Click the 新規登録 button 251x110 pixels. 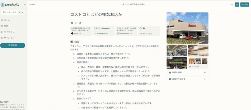(x=13, y=45)
